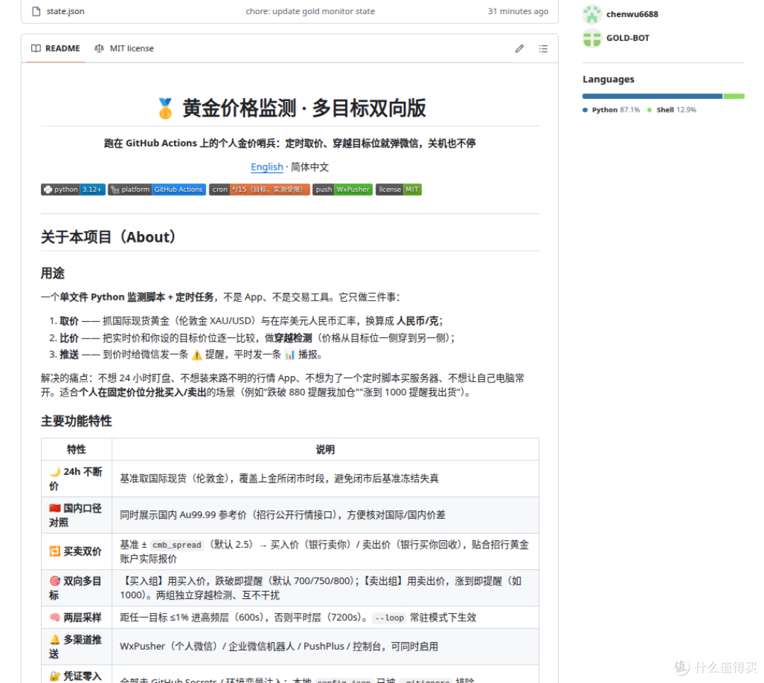This screenshot has height=683, width=764.
Task: Click the push WxPusher badge
Action: click(342, 189)
